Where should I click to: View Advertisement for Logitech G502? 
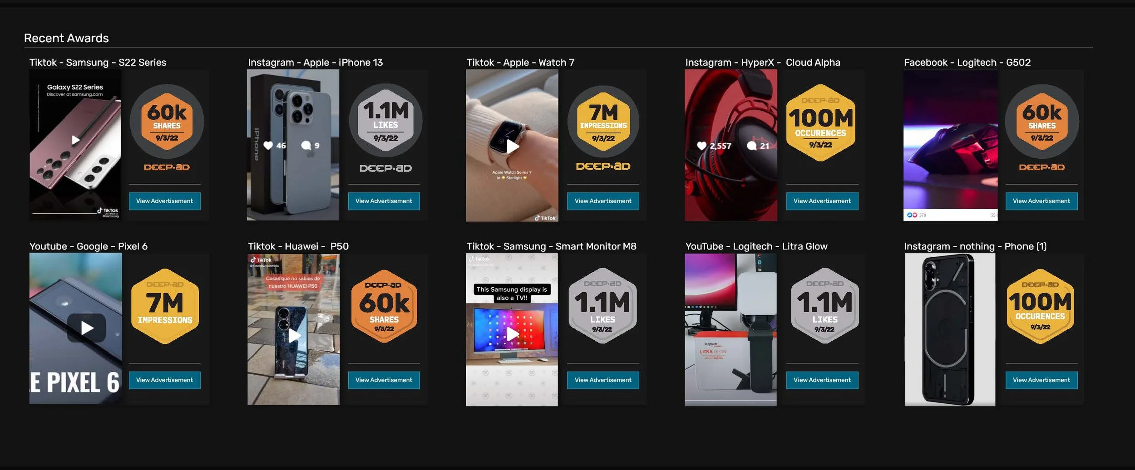[1041, 201]
